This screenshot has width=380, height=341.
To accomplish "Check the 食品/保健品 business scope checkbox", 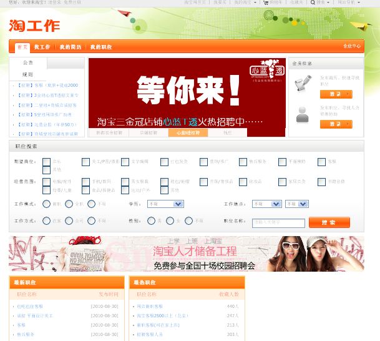I will coord(85,190).
